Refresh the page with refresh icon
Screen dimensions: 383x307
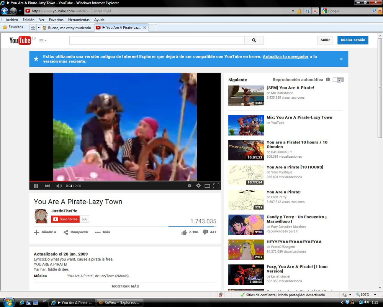308,11
